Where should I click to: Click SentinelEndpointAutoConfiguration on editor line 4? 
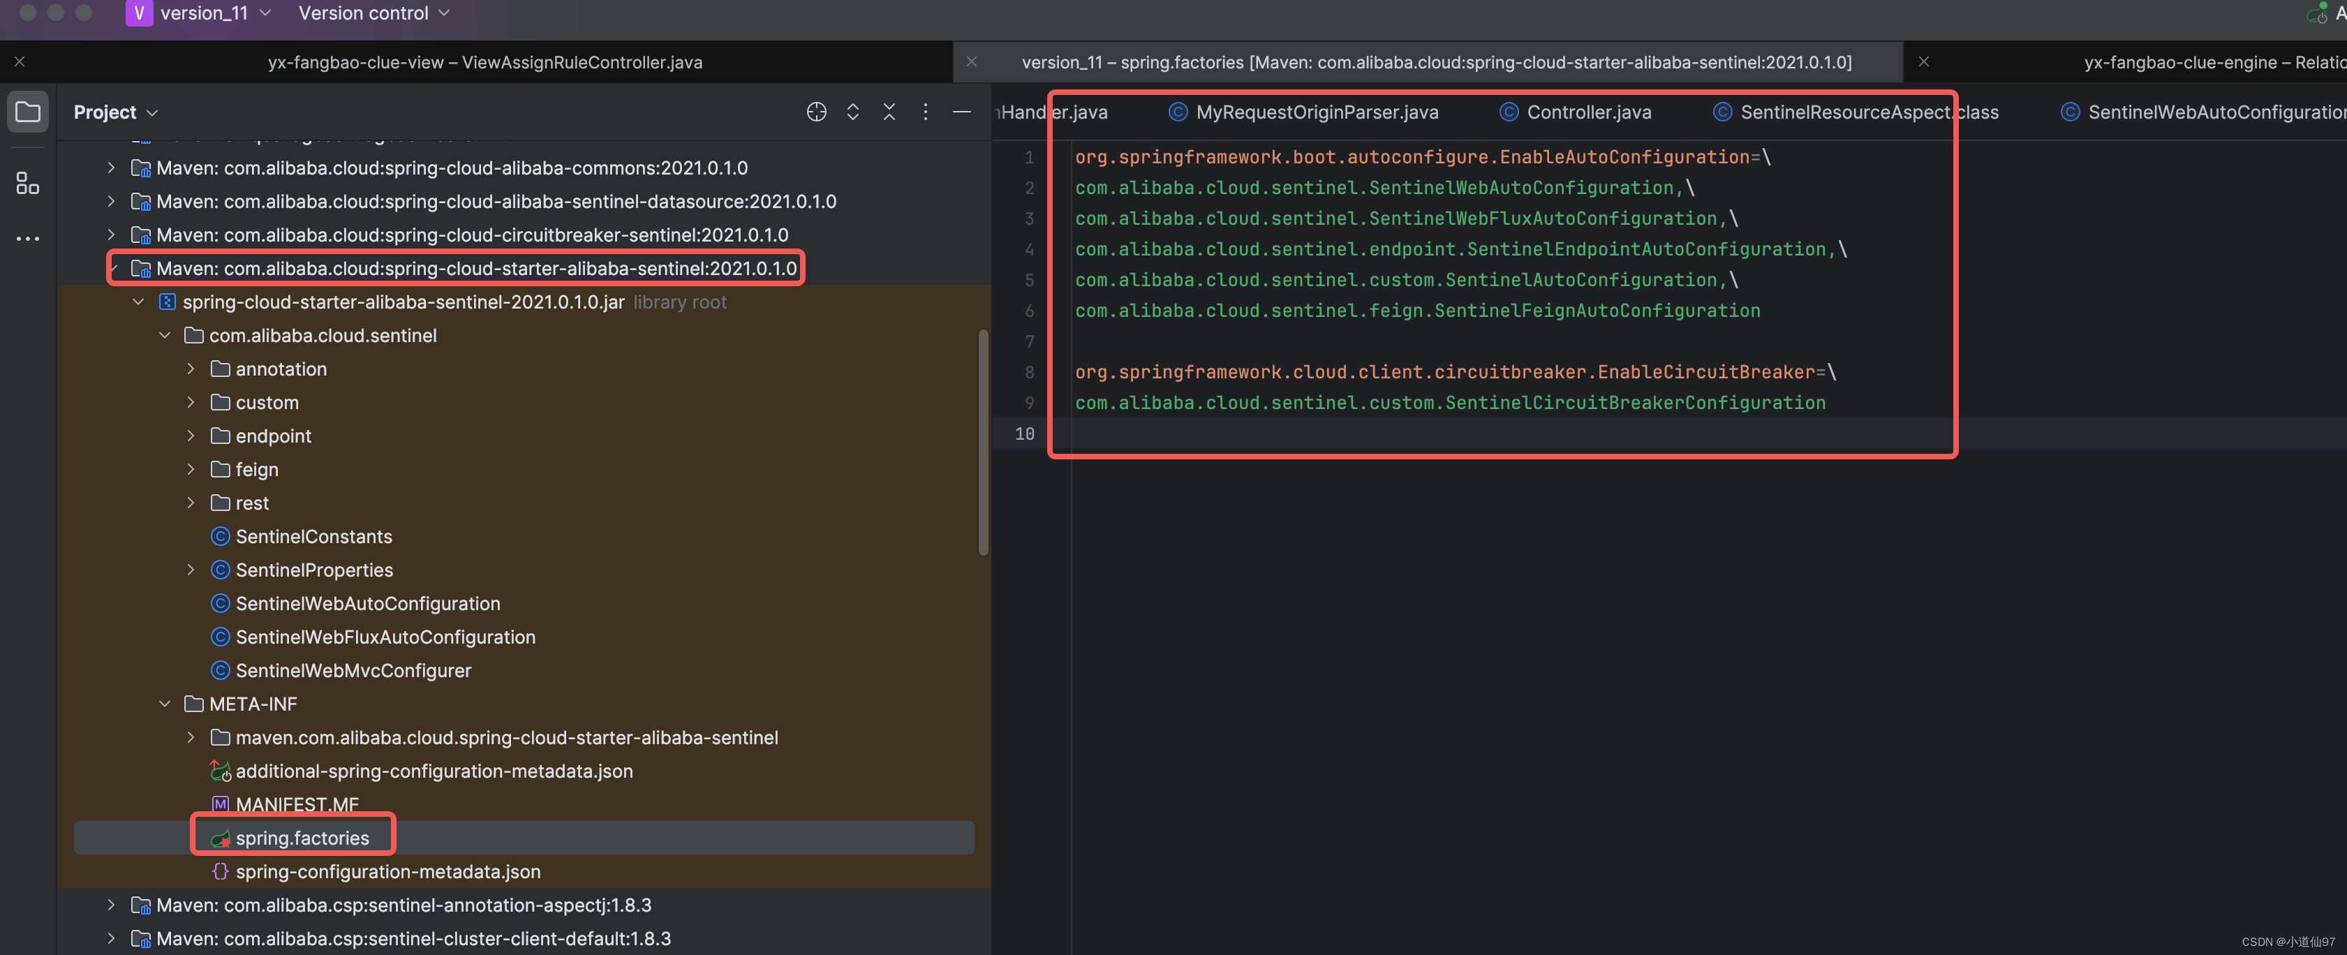1646,249
